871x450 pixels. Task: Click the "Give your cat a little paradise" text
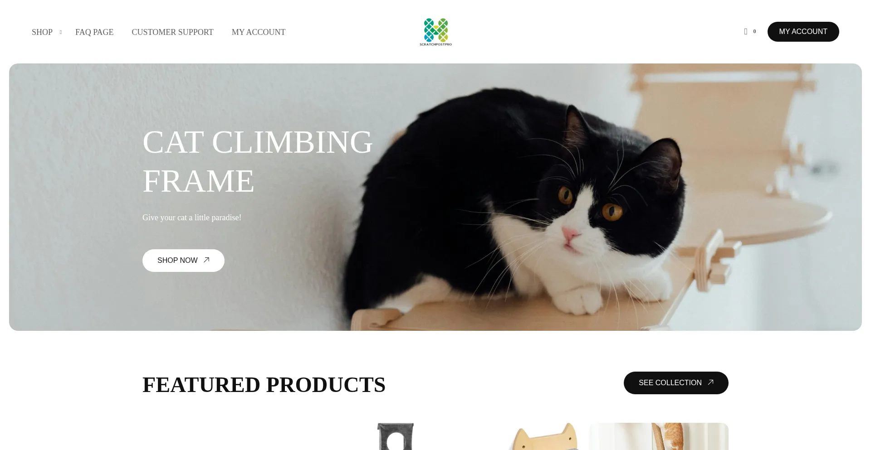(x=192, y=218)
